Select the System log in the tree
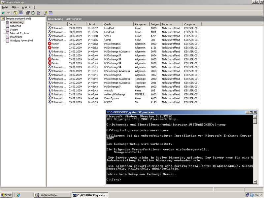 pos(14,30)
